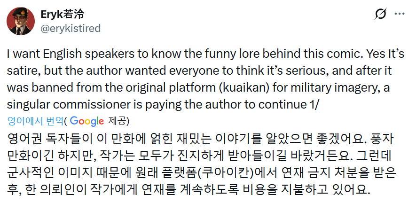Screen dimensions: 408x203
Task: Click the 제공 label beside Google
Action: pos(116,121)
